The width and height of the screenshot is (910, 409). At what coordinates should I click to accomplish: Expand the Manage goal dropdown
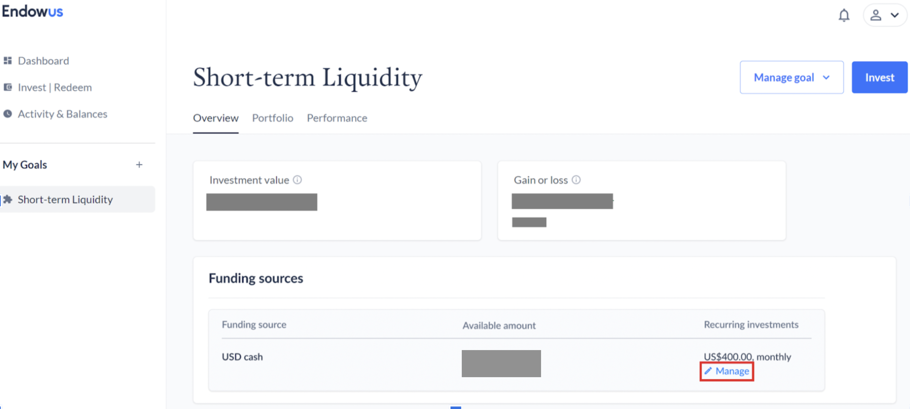tap(792, 77)
